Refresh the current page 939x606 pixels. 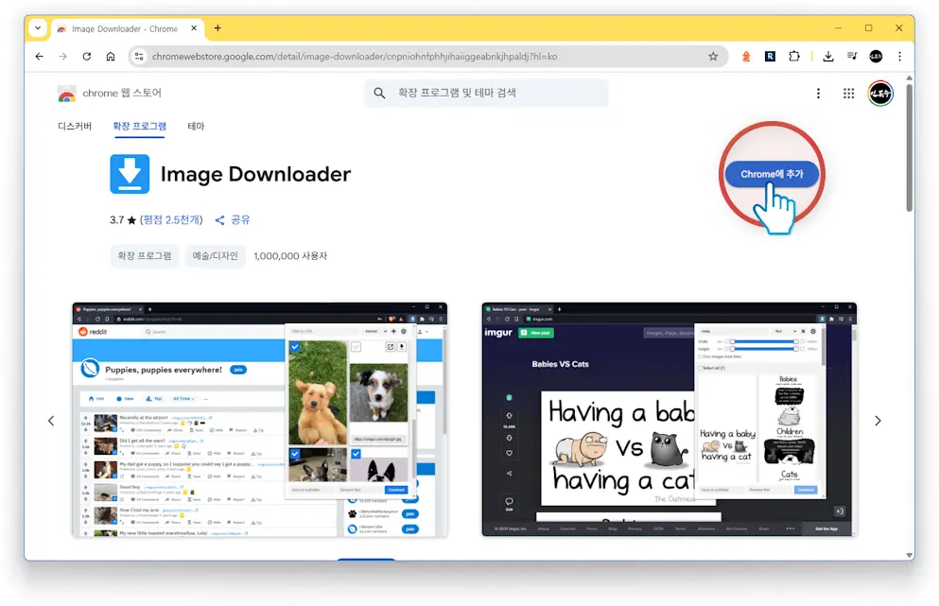pos(86,56)
